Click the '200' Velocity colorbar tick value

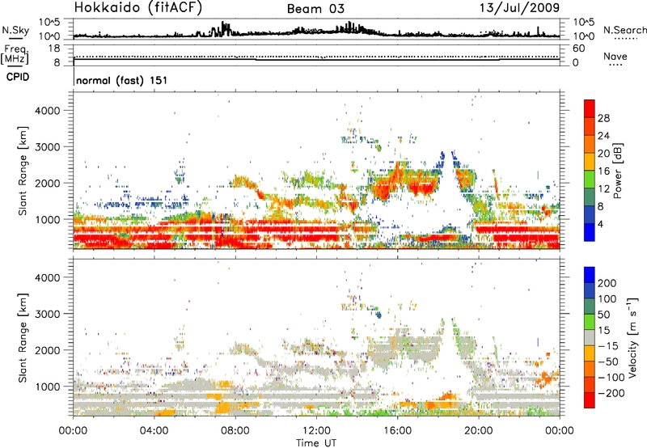click(607, 283)
